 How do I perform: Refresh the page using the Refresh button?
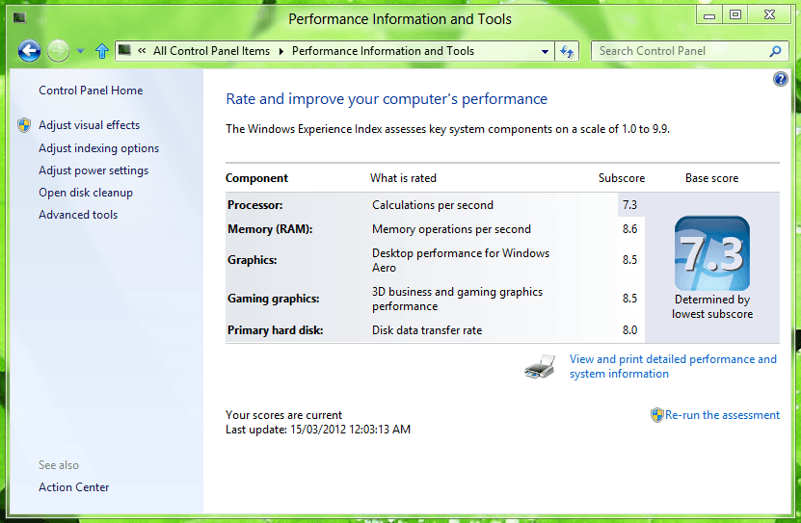(x=567, y=51)
